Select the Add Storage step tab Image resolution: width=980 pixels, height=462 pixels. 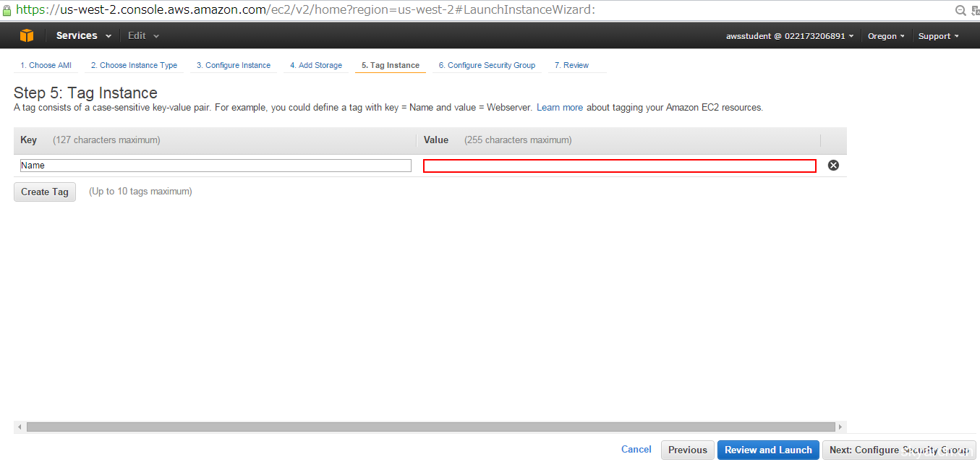click(316, 65)
